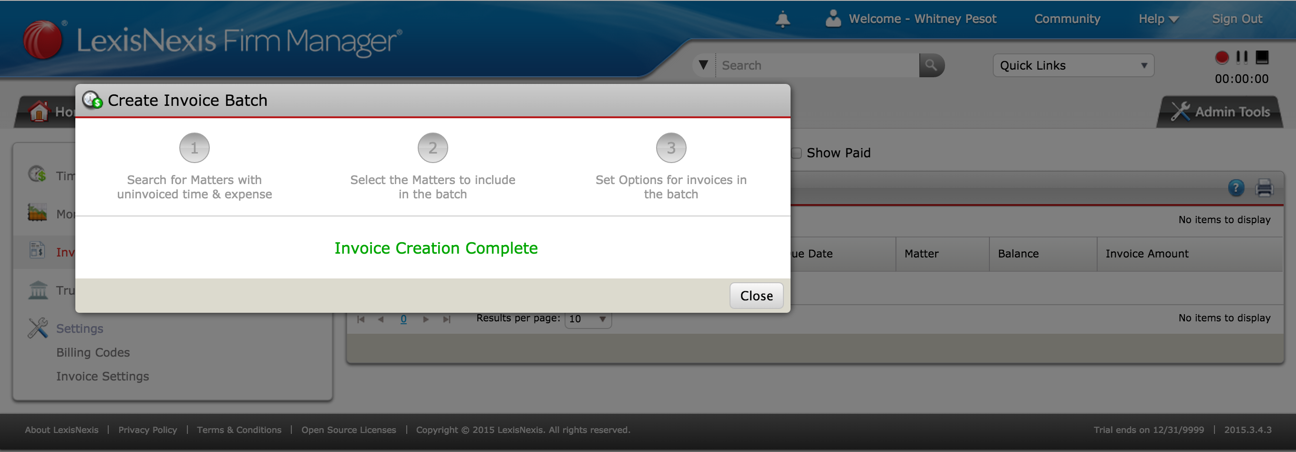The height and width of the screenshot is (452, 1296).
Task: Click inside the Search field
Action: (x=817, y=65)
